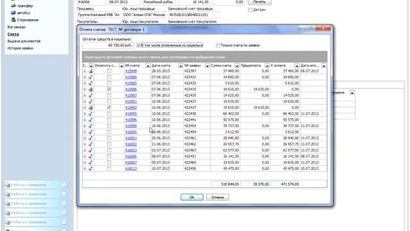The image size is (410, 231).
Task: Click seller field 'Группа Компаний РВБ'
Action: pos(99,15)
